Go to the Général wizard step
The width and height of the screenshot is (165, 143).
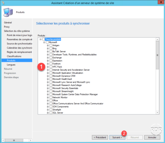8,23
